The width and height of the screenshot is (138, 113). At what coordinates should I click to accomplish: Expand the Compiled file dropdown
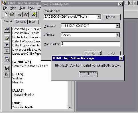pos(99,17)
